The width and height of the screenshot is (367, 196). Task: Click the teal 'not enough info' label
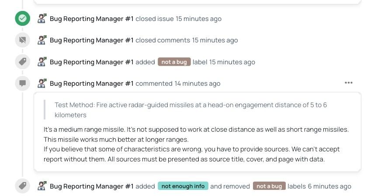click(183, 186)
